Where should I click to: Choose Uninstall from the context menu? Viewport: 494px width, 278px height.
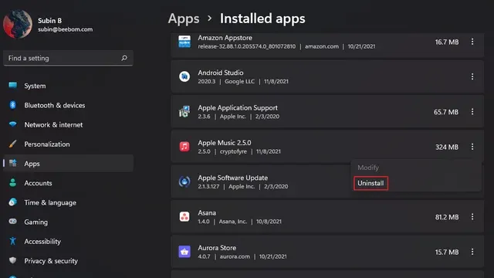click(370, 183)
